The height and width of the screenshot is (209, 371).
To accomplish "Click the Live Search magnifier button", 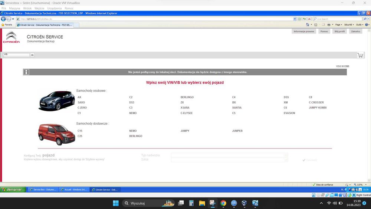I will click(365, 19).
